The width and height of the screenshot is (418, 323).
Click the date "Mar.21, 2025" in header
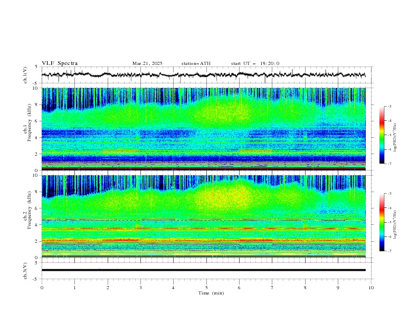tap(147, 63)
